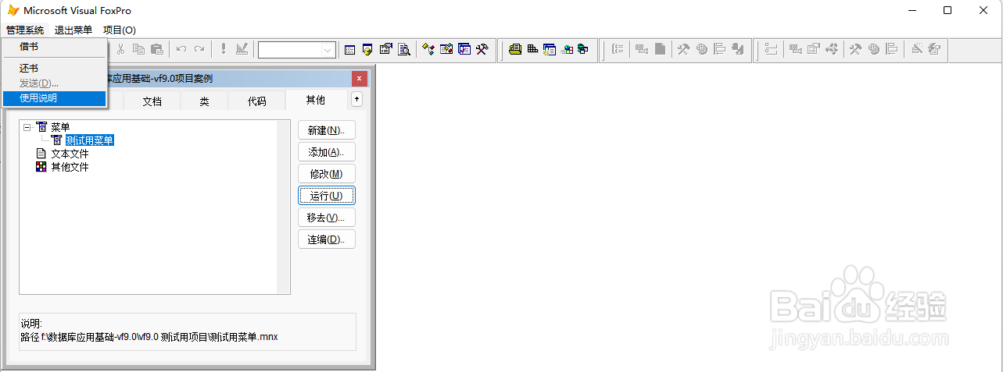Viewport: 1003px width, 372px height.
Task: Switch to the 类 tab
Action: click(x=204, y=101)
